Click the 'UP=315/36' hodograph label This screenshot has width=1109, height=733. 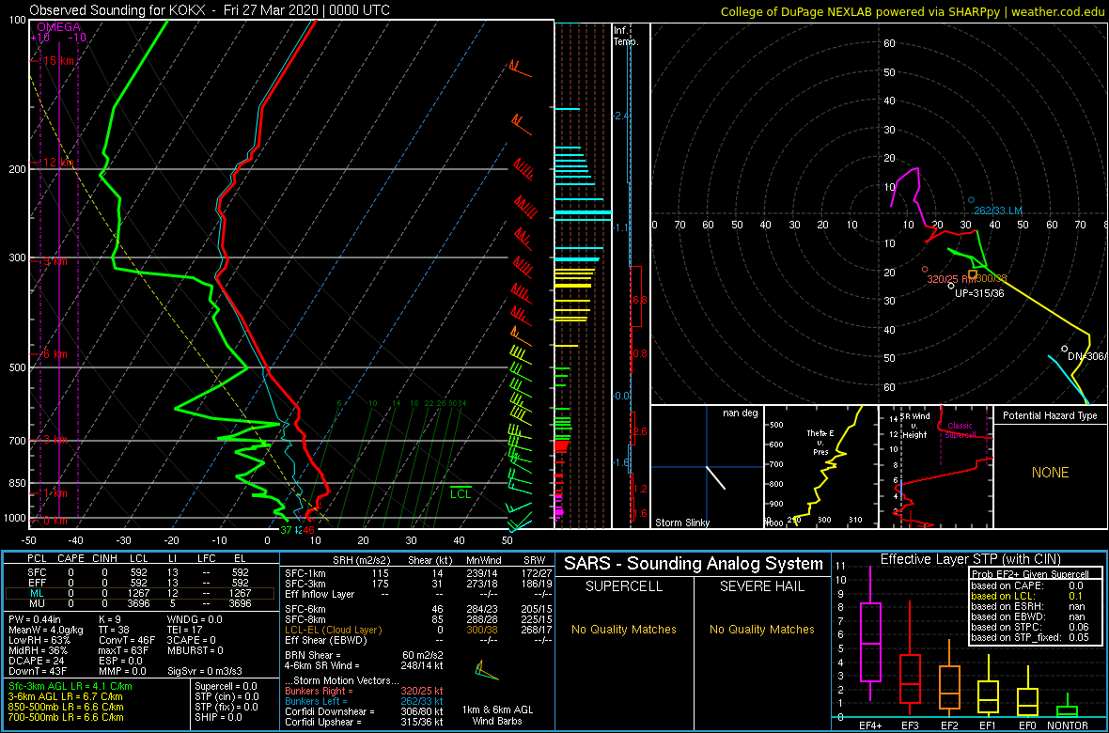coord(979,293)
